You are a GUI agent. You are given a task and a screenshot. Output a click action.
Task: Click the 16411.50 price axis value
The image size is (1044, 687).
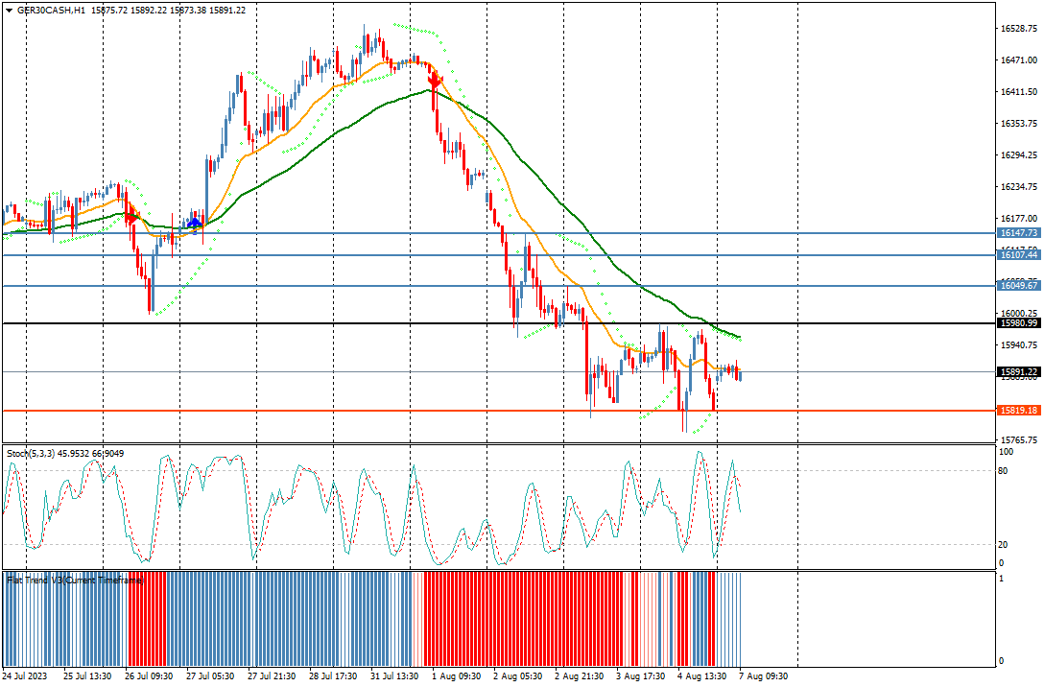pos(1019,92)
